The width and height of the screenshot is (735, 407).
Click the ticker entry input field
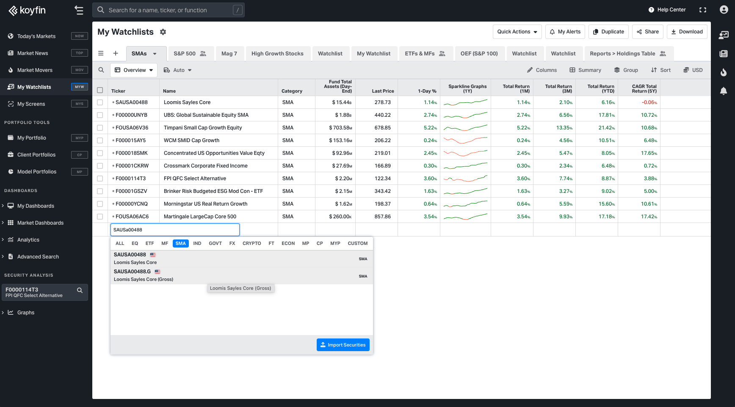tap(175, 230)
